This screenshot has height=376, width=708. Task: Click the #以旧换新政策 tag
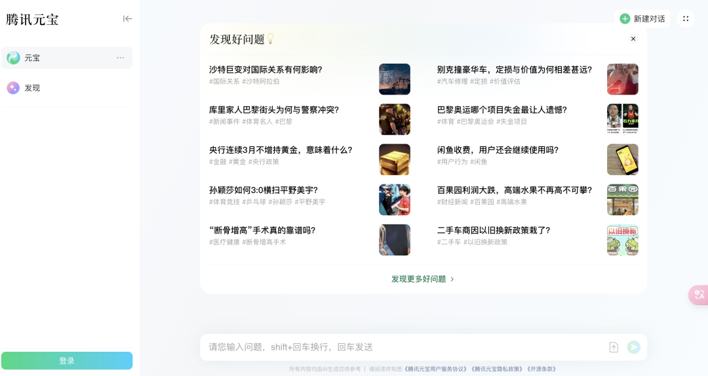pos(486,242)
